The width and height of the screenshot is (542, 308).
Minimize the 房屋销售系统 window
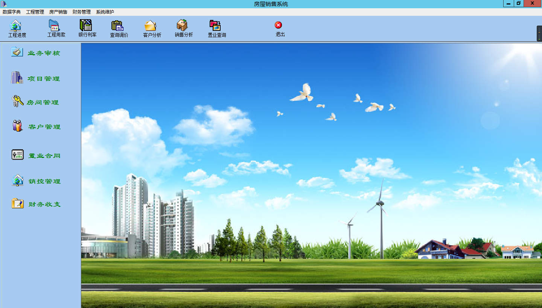tap(509, 3)
